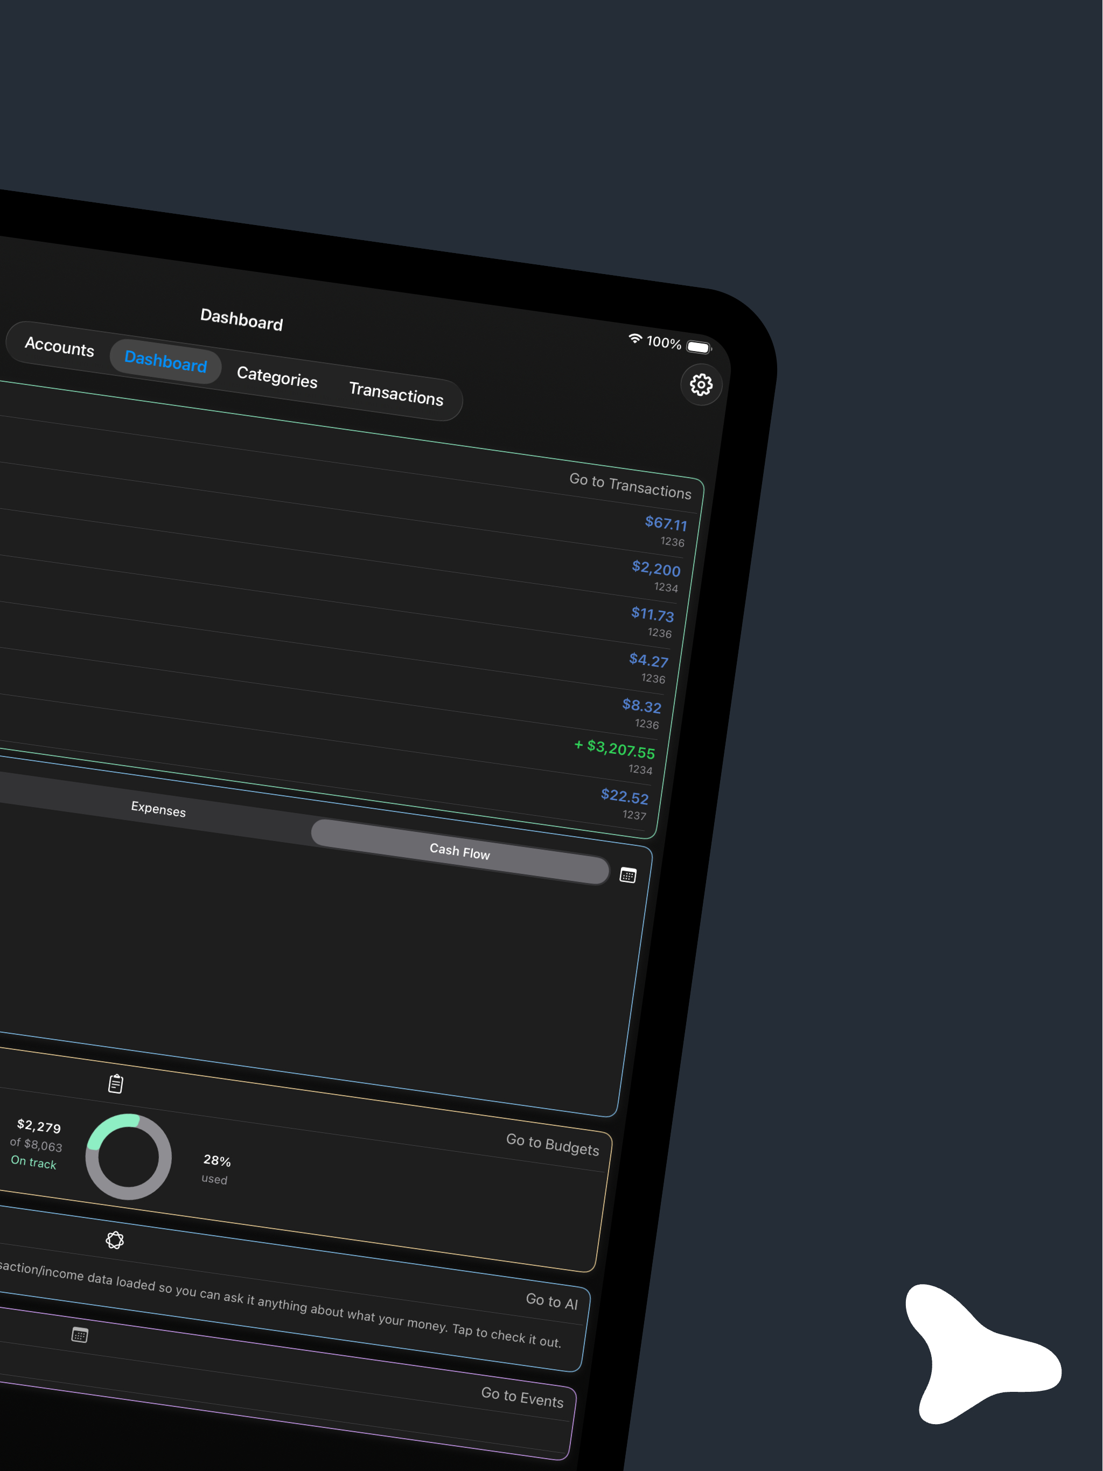Open settings with the gear icon

pos(701,384)
